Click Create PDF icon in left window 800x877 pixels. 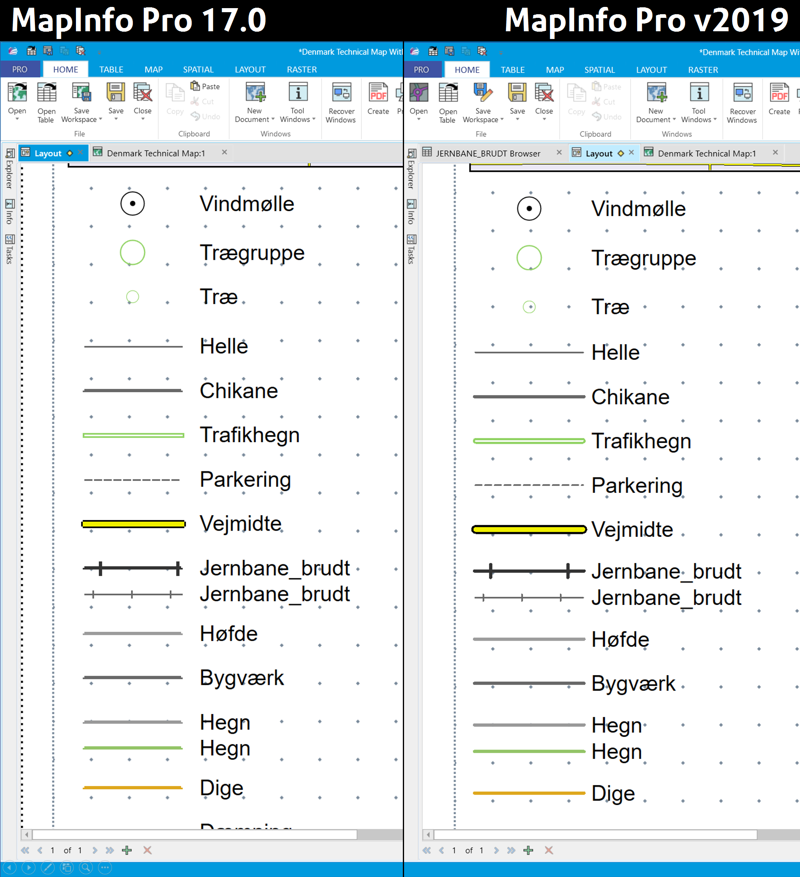point(378,93)
